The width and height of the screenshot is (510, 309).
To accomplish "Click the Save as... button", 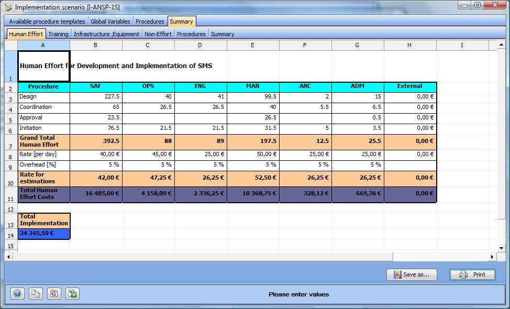I will pyautogui.click(x=412, y=274).
